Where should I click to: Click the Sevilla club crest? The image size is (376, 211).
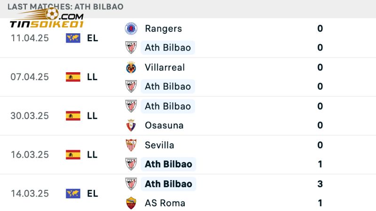[131, 145]
